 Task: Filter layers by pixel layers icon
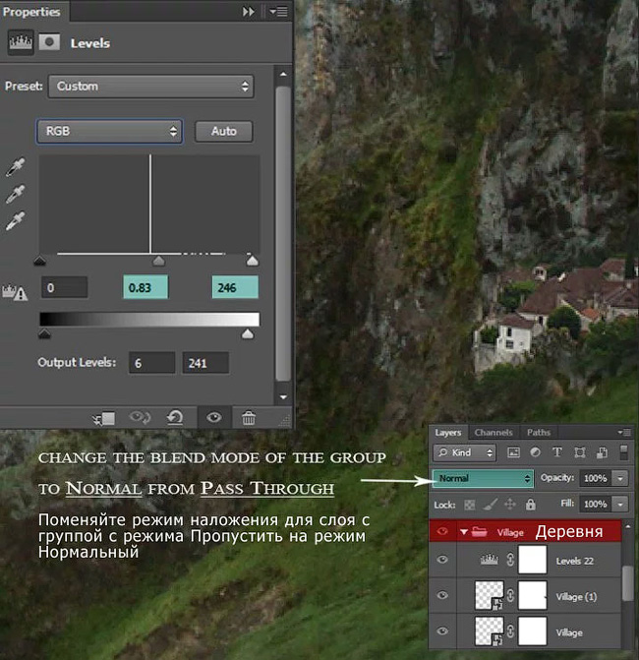tap(513, 452)
